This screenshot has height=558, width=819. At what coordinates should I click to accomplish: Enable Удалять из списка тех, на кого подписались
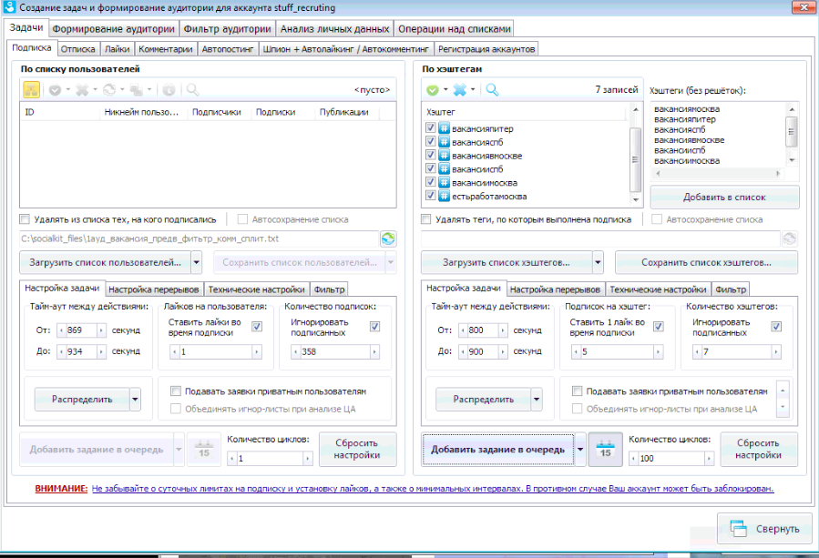click(25, 219)
